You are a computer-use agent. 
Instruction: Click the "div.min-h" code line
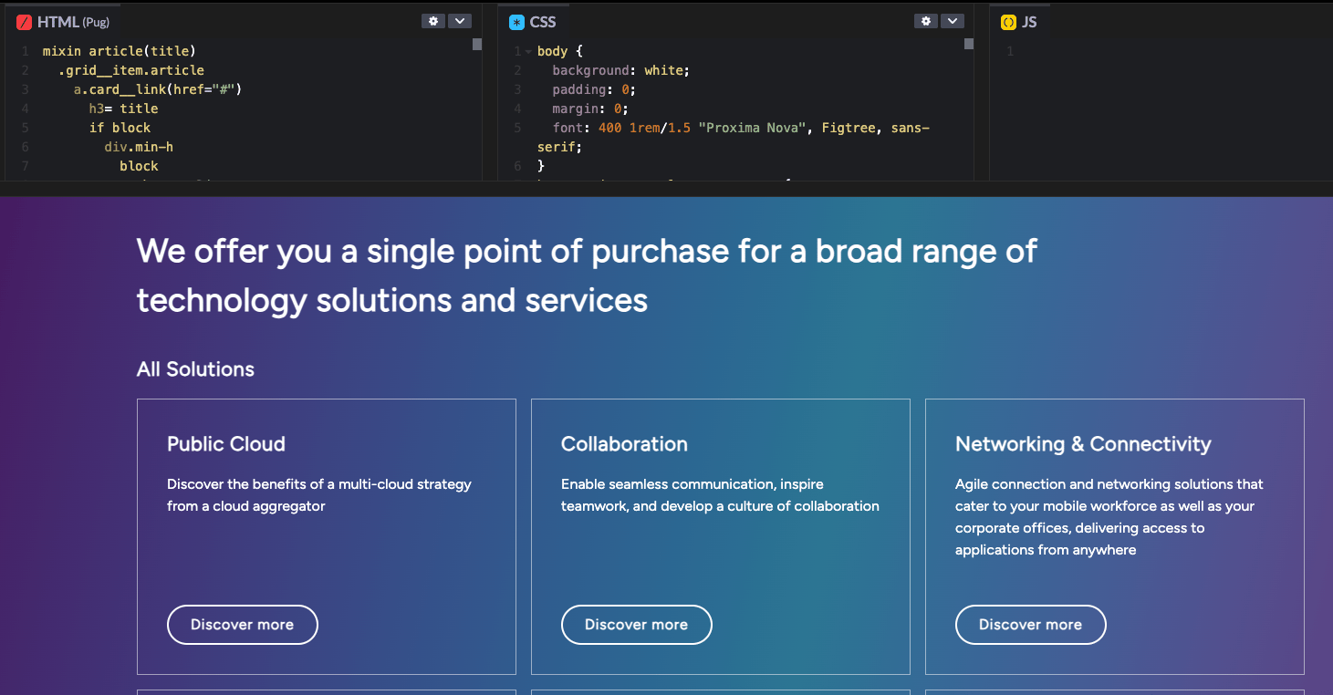pyautogui.click(x=139, y=147)
